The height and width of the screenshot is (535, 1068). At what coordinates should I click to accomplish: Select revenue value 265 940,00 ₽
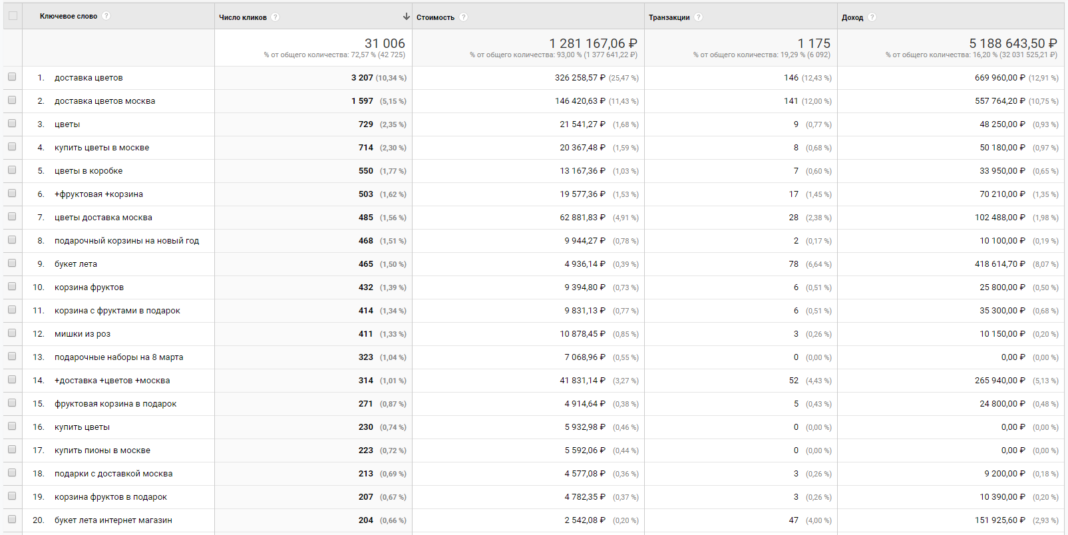click(1000, 381)
